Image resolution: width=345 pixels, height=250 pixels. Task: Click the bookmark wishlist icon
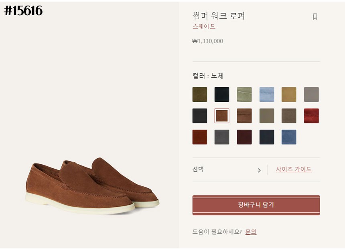tap(315, 17)
